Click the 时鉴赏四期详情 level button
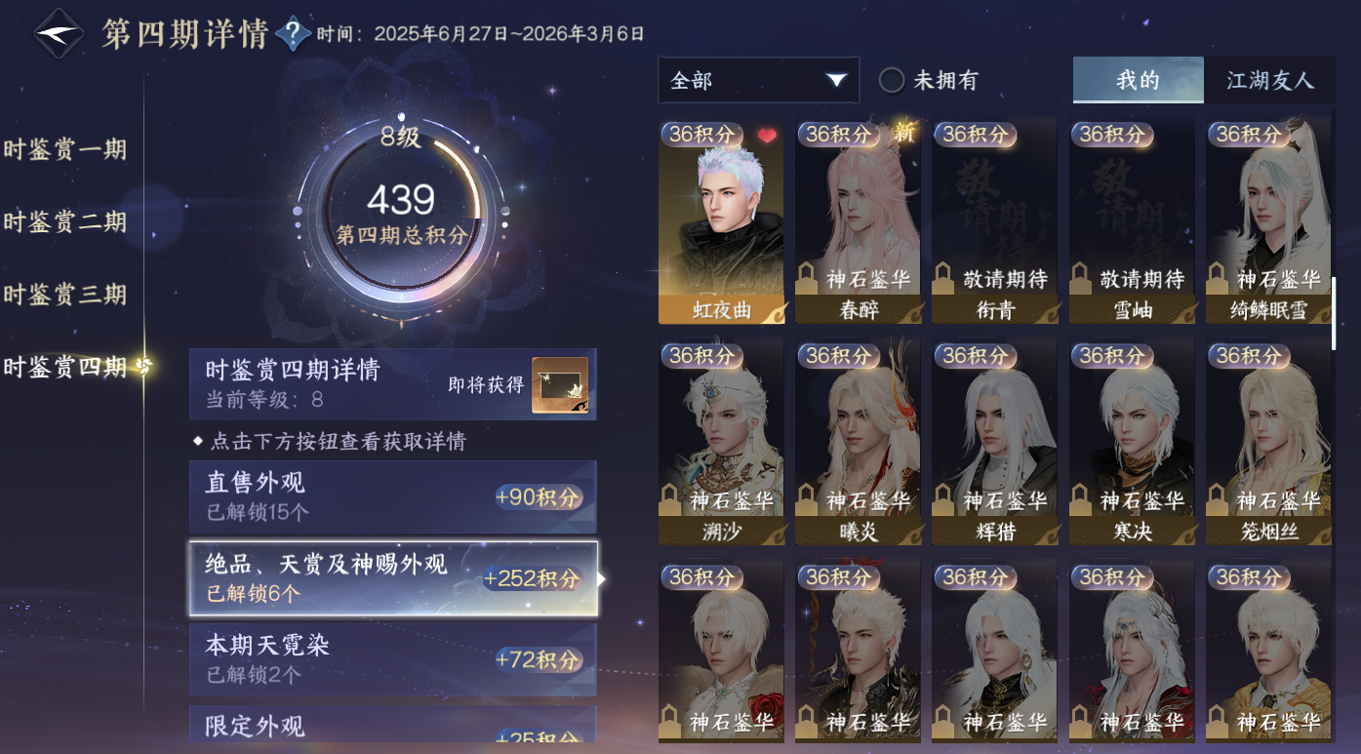 coord(393,384)
